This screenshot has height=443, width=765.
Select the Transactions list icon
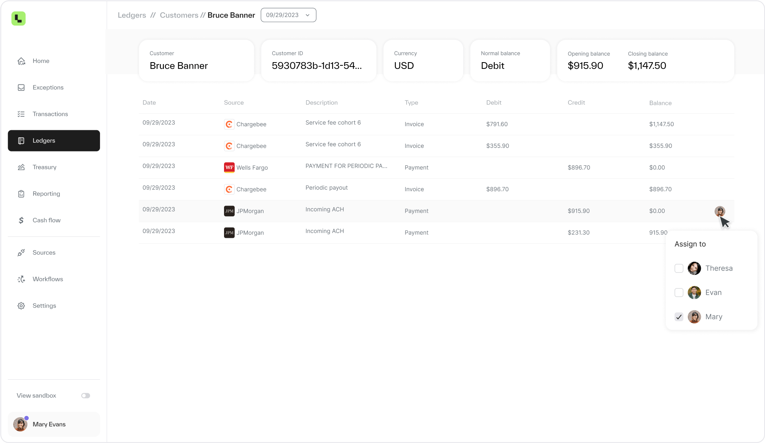[x=21, y=114]
